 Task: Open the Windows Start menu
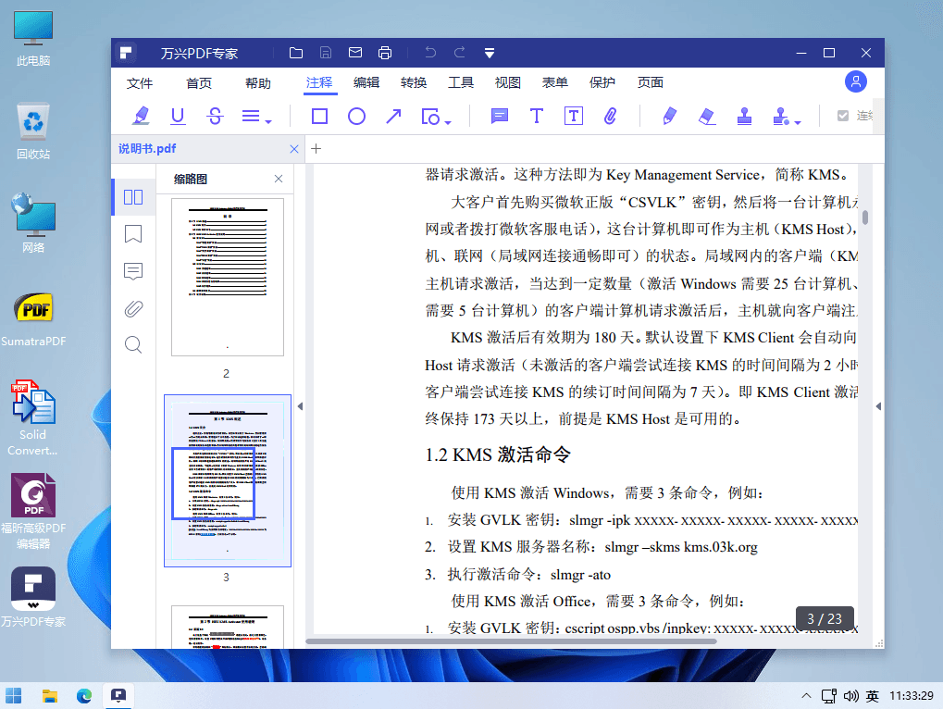click(x=13, y=696)
